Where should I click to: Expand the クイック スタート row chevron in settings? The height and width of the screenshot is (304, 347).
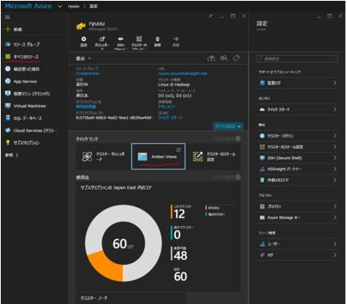pos(335,110)
